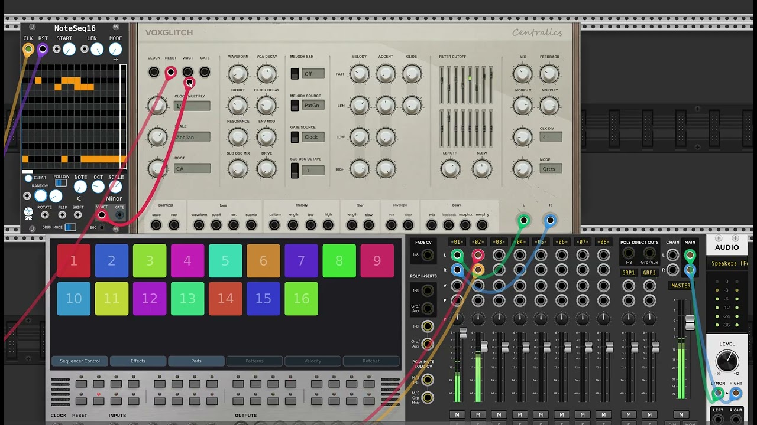The width and height of the screenshot is (757, 425).
Task: Open the ROOT display showing C#
Action: 192,169
